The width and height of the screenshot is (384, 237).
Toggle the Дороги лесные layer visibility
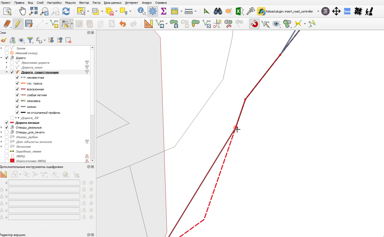(7, 123)
